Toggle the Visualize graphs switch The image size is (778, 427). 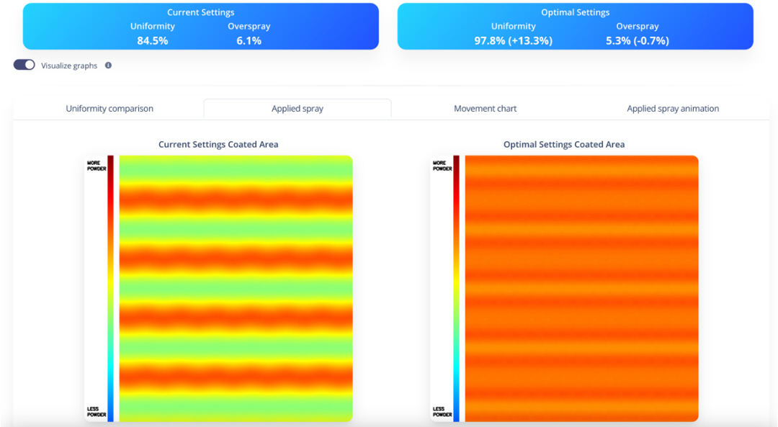tap(24, 65)
